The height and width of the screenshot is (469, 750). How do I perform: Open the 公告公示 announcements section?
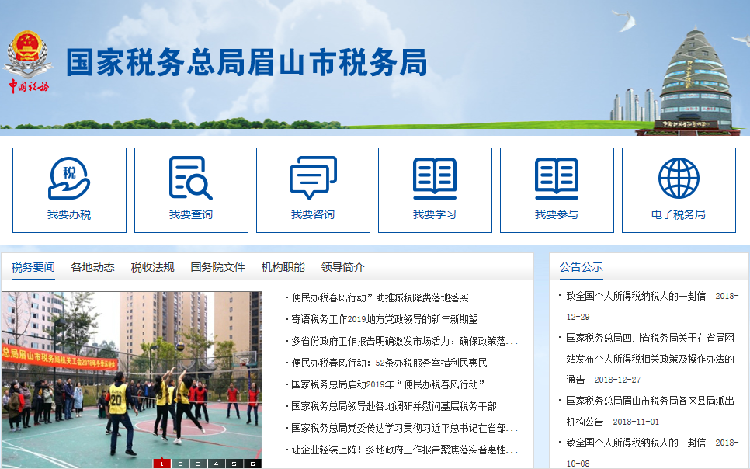pos(583,266)
